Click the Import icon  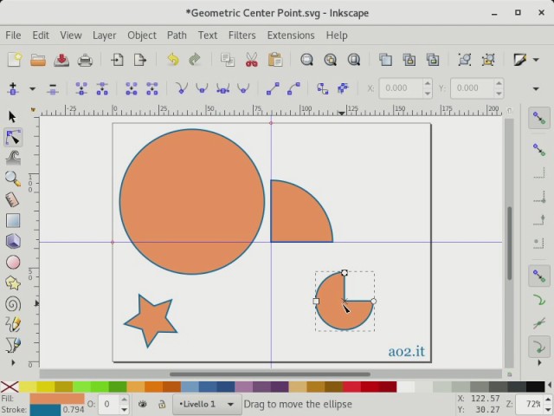pyautogui.click(x=117, y=60)
